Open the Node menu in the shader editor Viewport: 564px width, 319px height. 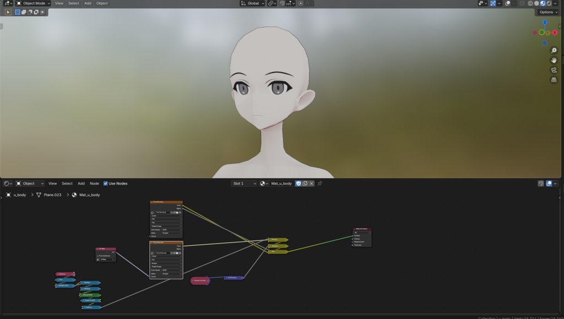(x=94, y=183)
